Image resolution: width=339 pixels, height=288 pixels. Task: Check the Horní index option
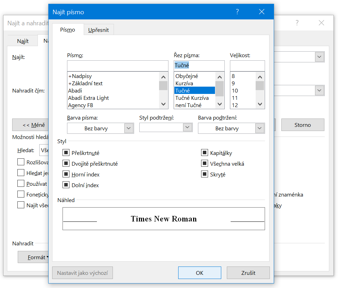(x=66, y=174)
